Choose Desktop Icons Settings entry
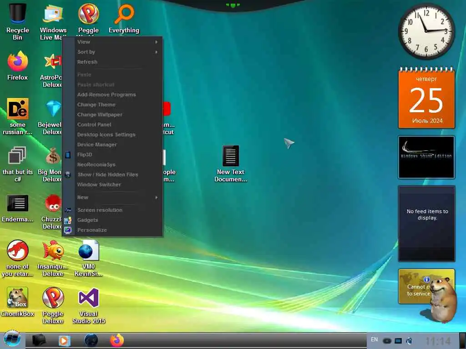This screenshot has width=466, height=349. [x=113, y=135]
